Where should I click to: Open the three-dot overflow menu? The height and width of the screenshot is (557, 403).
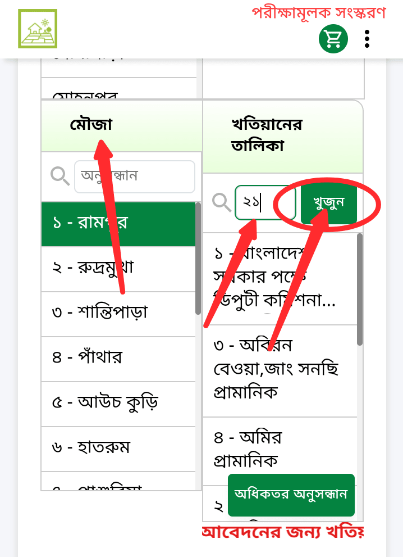tap(367, 38)
